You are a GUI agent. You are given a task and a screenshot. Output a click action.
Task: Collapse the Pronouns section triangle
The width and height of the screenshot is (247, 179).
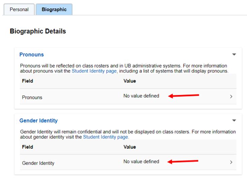[x=234, y=55]
